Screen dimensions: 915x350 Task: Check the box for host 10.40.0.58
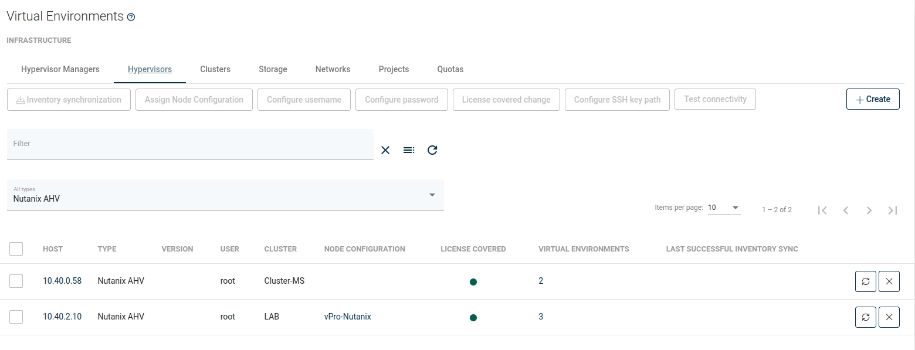click(16, 281)
